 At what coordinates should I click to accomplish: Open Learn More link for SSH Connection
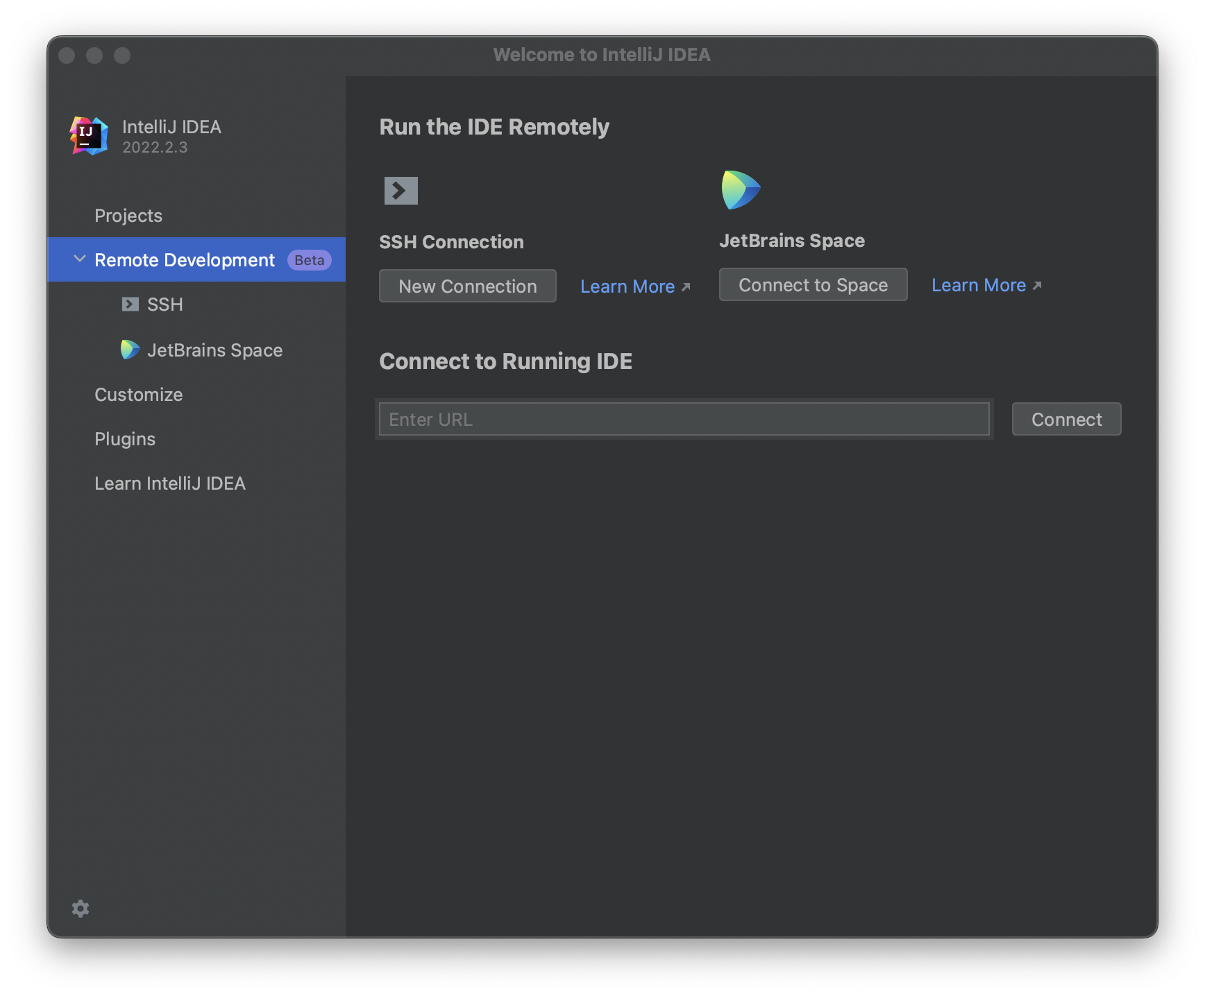point(635,286)
